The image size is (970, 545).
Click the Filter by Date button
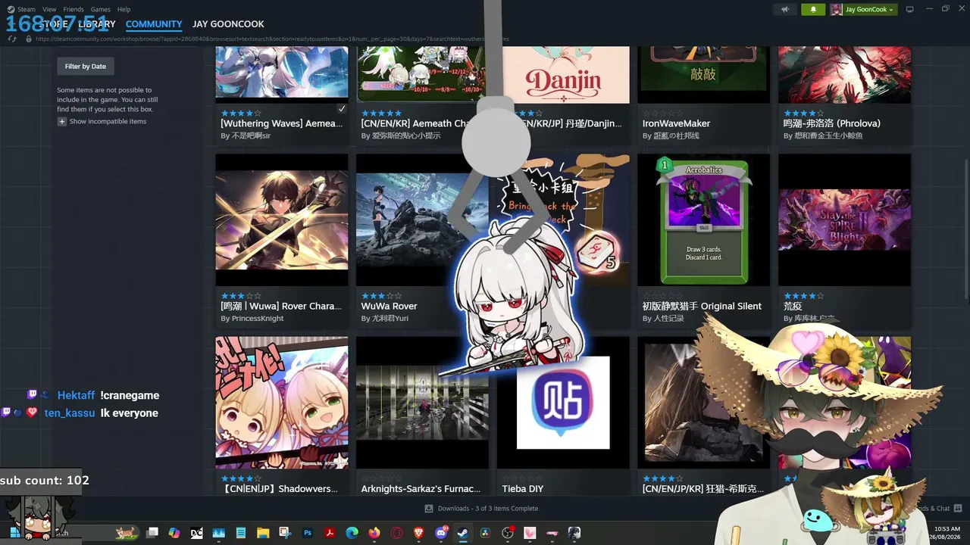point(86,67)
